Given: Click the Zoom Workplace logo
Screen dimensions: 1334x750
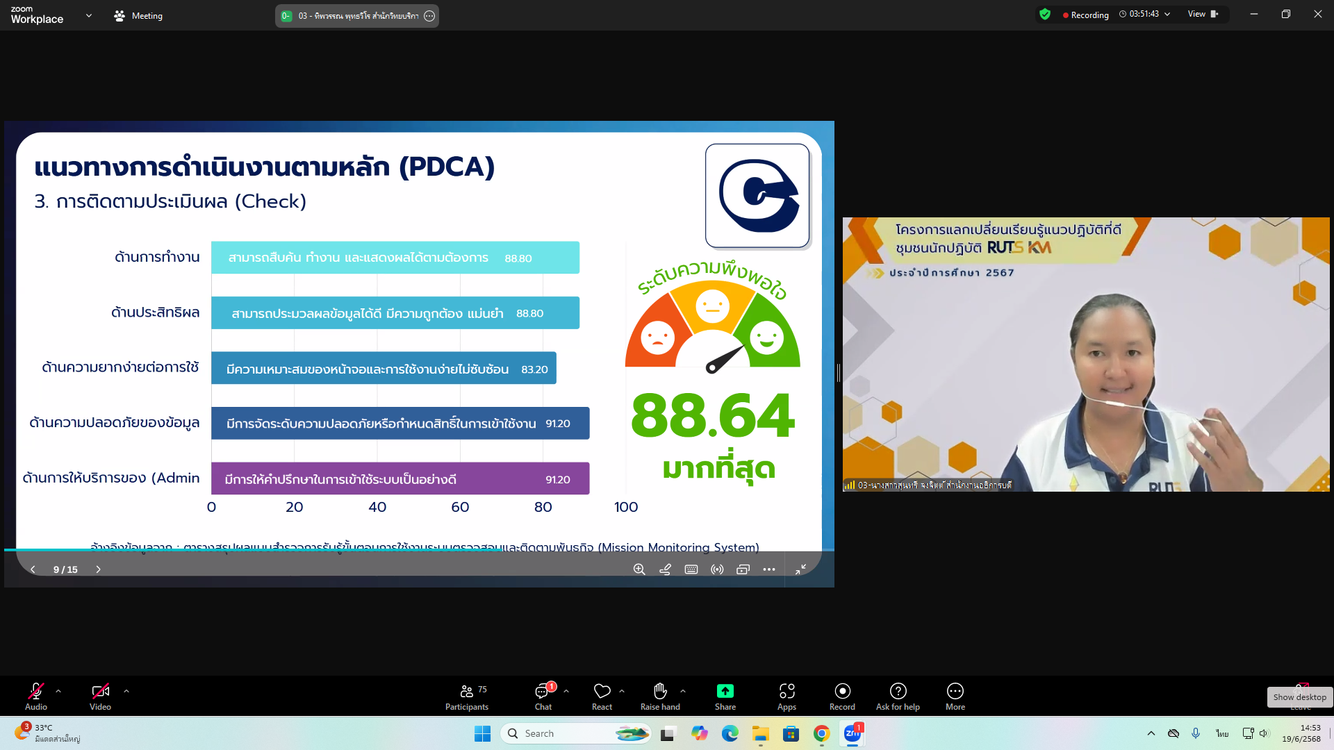Looking at the screenshot, I should 37,15.
